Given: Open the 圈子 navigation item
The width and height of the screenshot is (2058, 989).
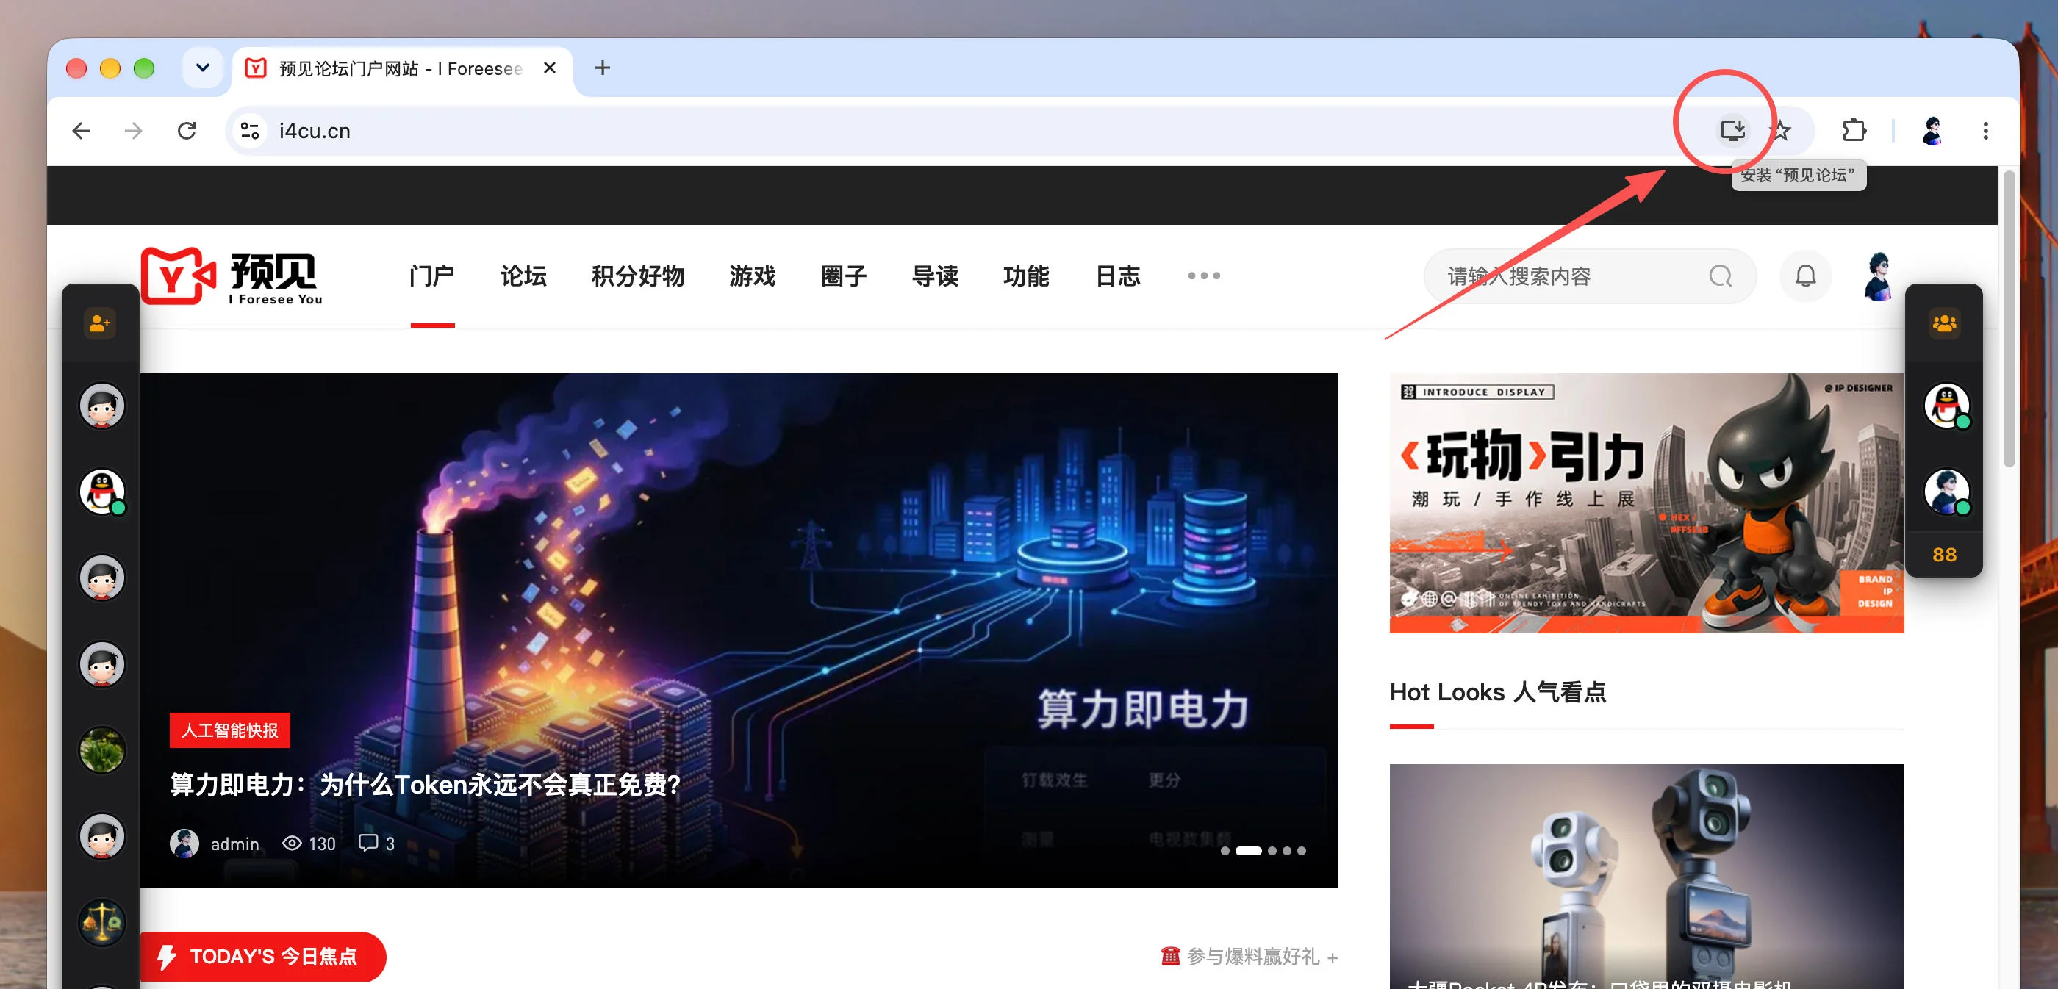Looking at the screenshot, I should (844, 276).
